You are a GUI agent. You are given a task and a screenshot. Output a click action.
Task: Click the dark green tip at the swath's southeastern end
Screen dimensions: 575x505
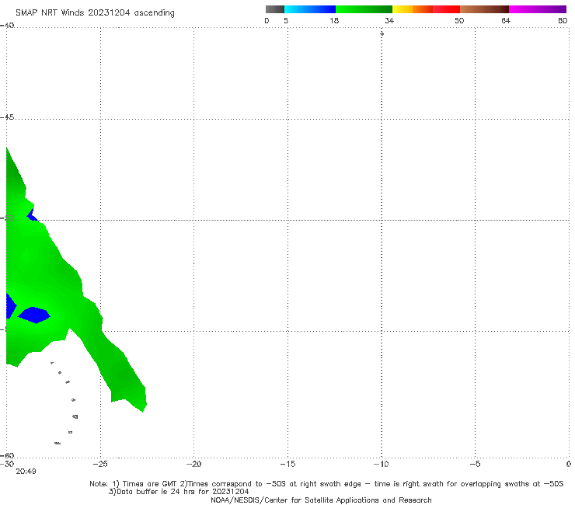(x=128, y=385)
